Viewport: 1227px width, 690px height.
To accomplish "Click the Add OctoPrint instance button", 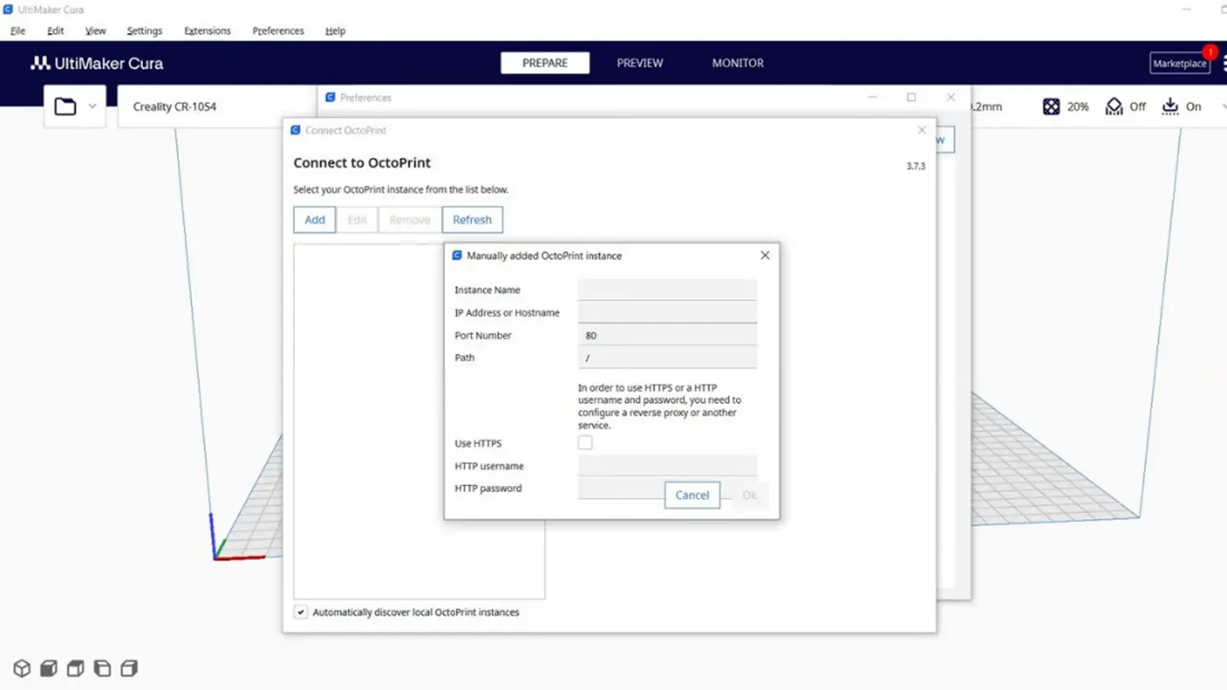I will coord(315,220).
